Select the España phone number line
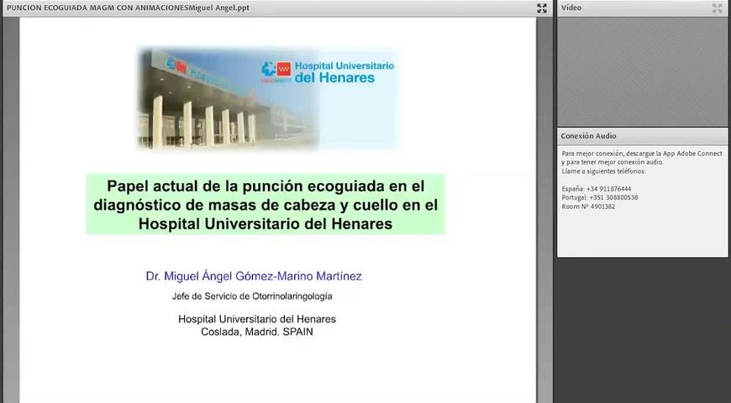731x403 pixels. pyautogui.click(x=597, y=189)
